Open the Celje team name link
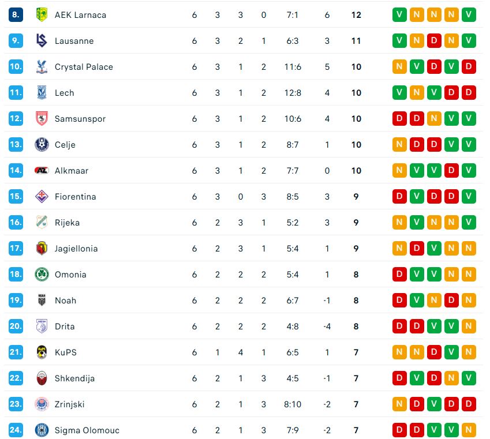Image resolution: width=490 pixels, height=439 pixels. [x=65, y=145]
